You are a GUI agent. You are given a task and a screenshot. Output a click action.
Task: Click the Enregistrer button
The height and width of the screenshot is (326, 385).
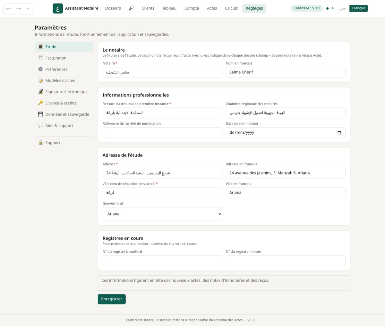pos(112,299)
